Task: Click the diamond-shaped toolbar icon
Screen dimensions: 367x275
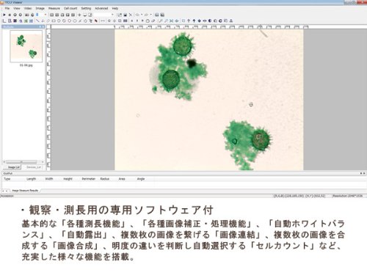Action: coord(199,21)
